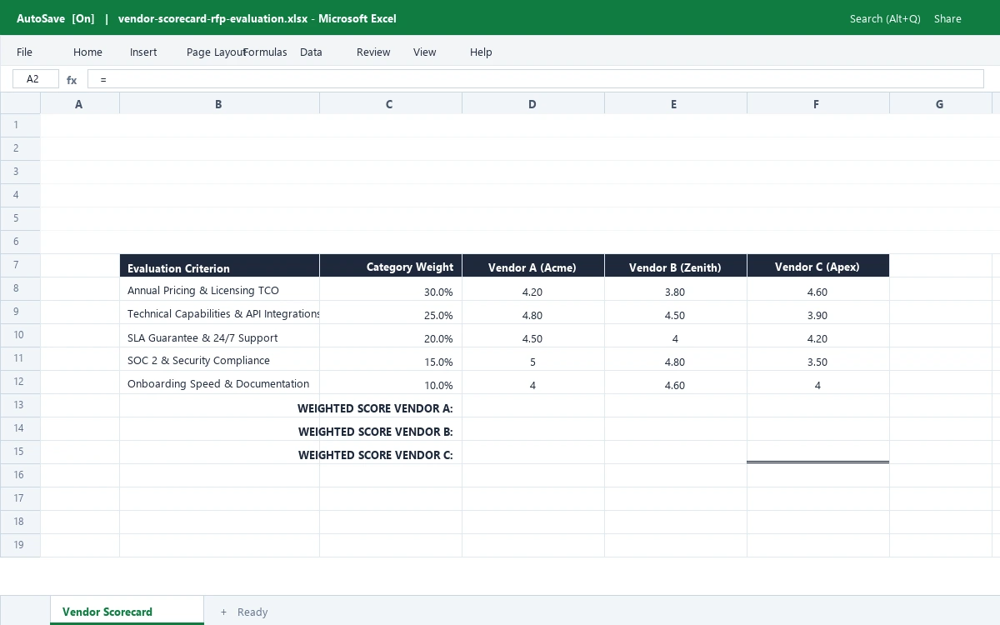Open the Page Layout tab

[x=215, y=52]
